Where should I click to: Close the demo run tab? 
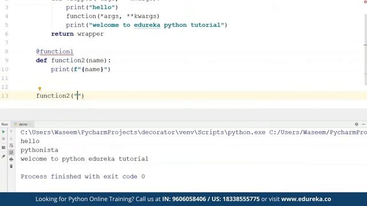click(30, 124)
